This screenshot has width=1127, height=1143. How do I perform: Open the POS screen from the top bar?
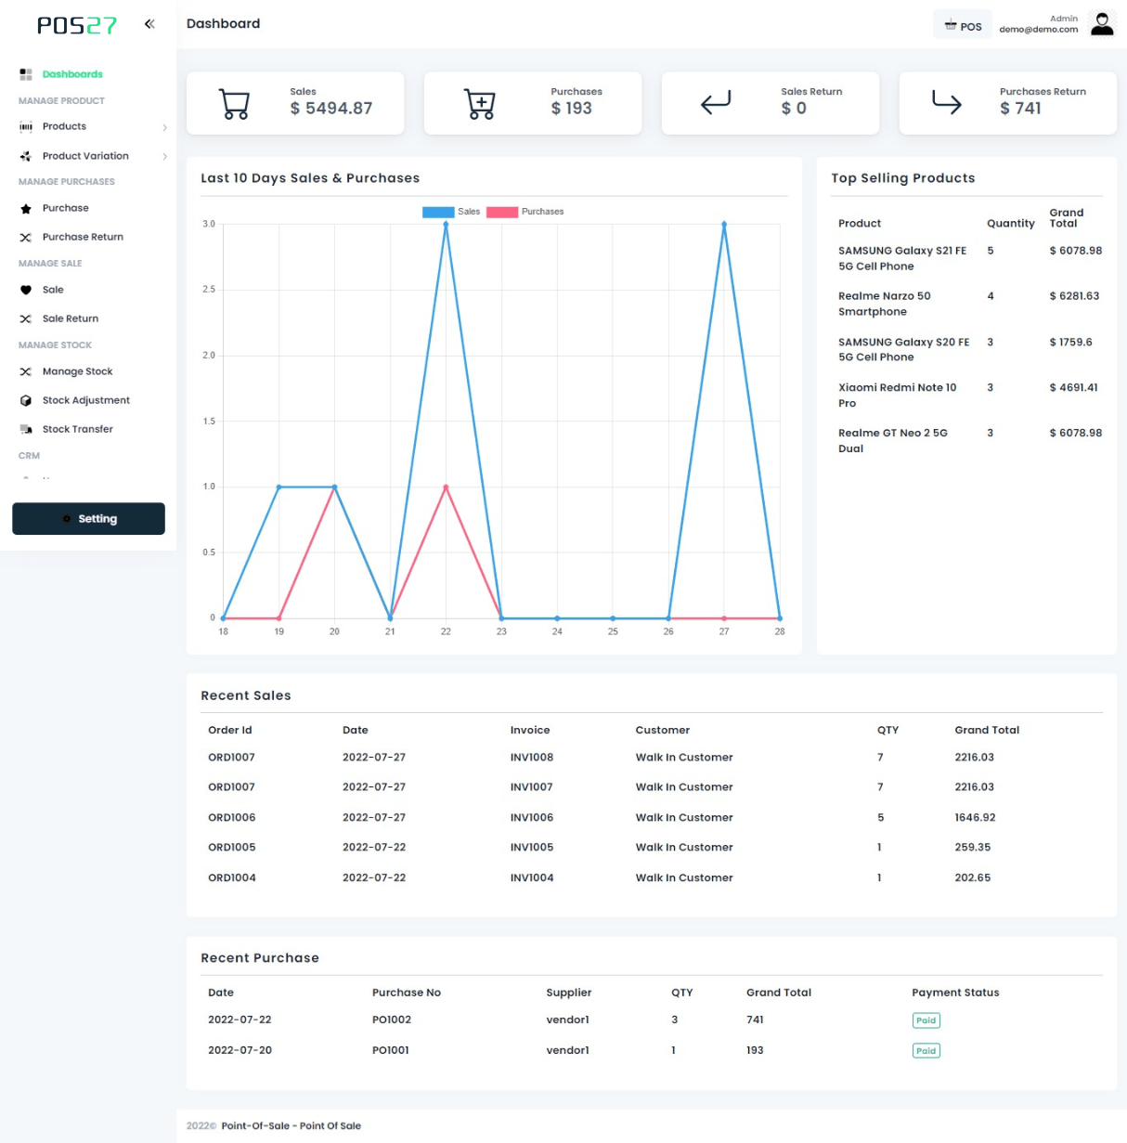click(x=962, y=24)
